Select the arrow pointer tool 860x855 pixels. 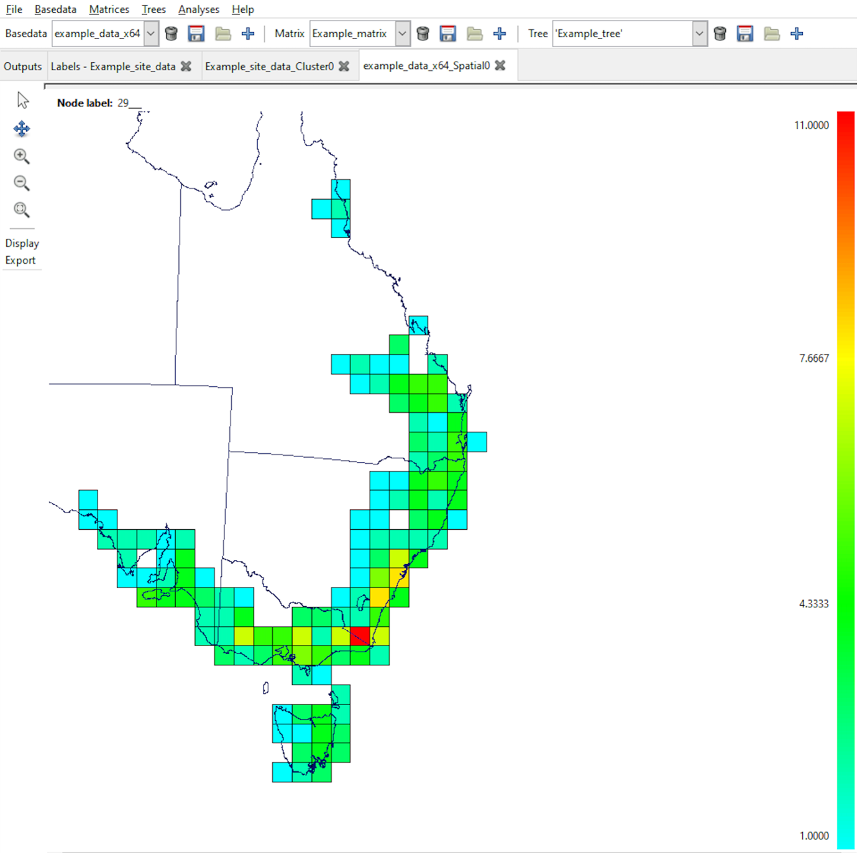[22, 101]
